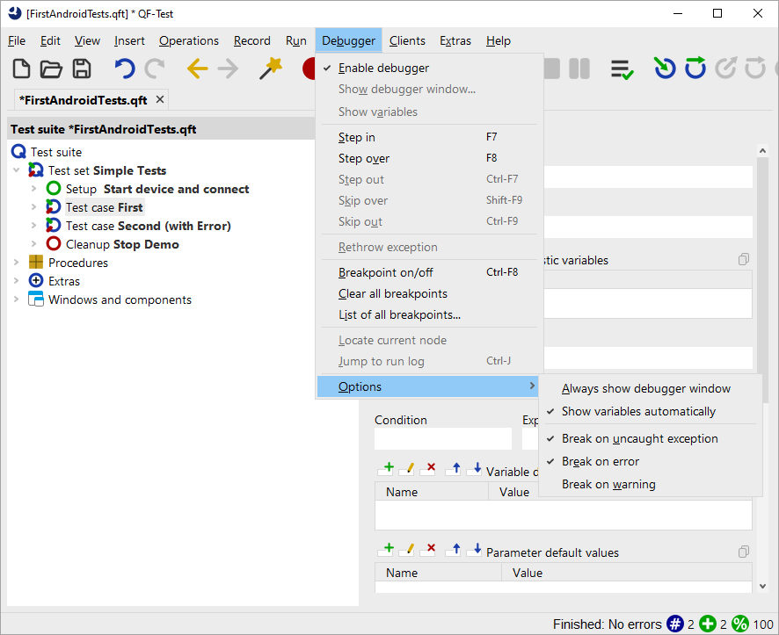Enable Break on warning option
The width and height of the screenshot is (779, 635).
tap(608, 484)
